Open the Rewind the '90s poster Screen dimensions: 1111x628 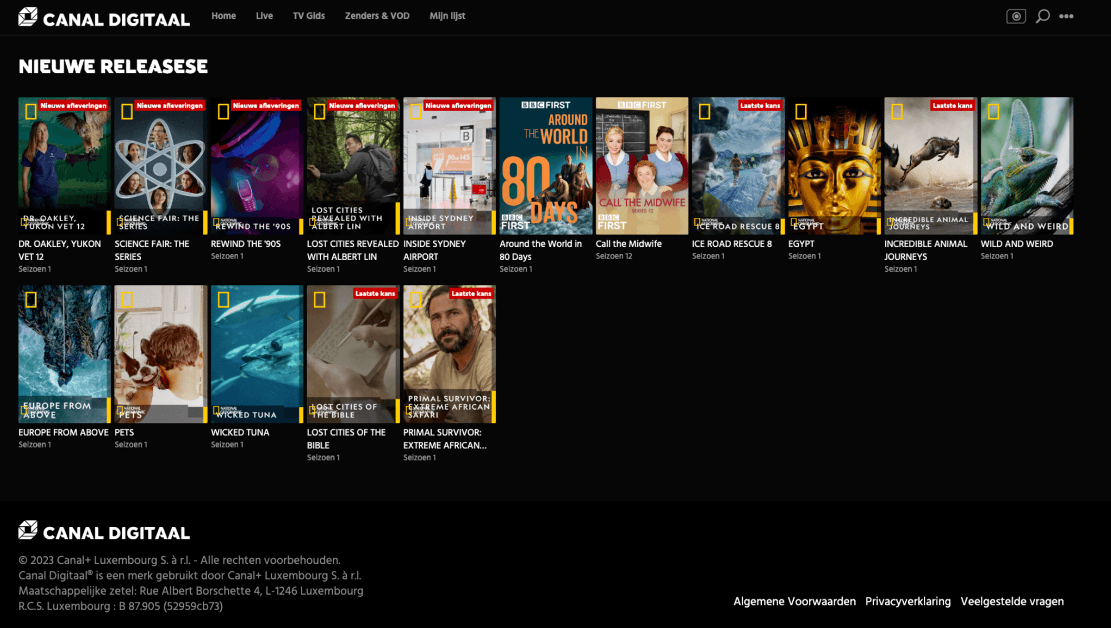[x=257, y=166]
